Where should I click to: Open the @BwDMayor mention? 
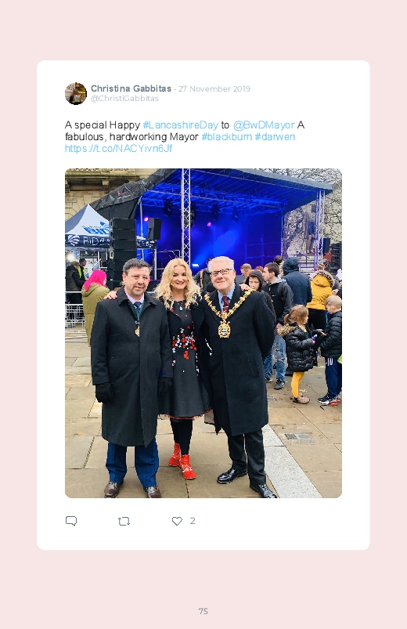pyautogui.click(x=264, y=125)
